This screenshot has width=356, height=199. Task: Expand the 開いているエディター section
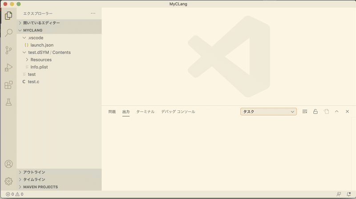59,23
